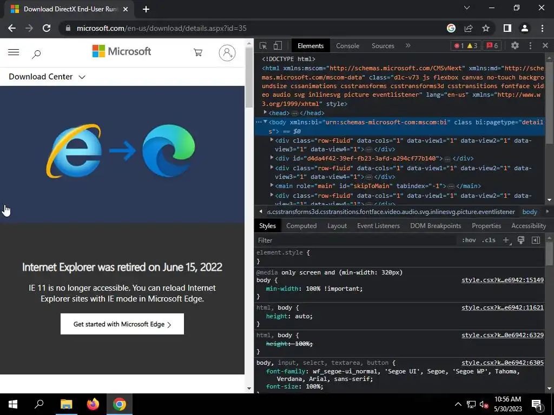
Task: Open the Chrome profile icon
Action: 525,28
